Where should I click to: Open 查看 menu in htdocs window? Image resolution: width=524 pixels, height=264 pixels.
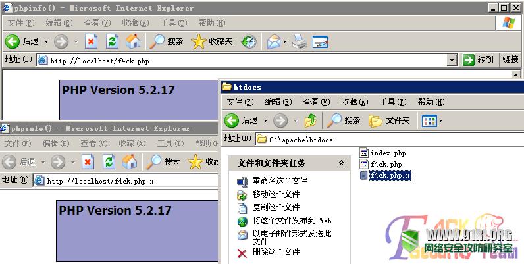point(317,102)
